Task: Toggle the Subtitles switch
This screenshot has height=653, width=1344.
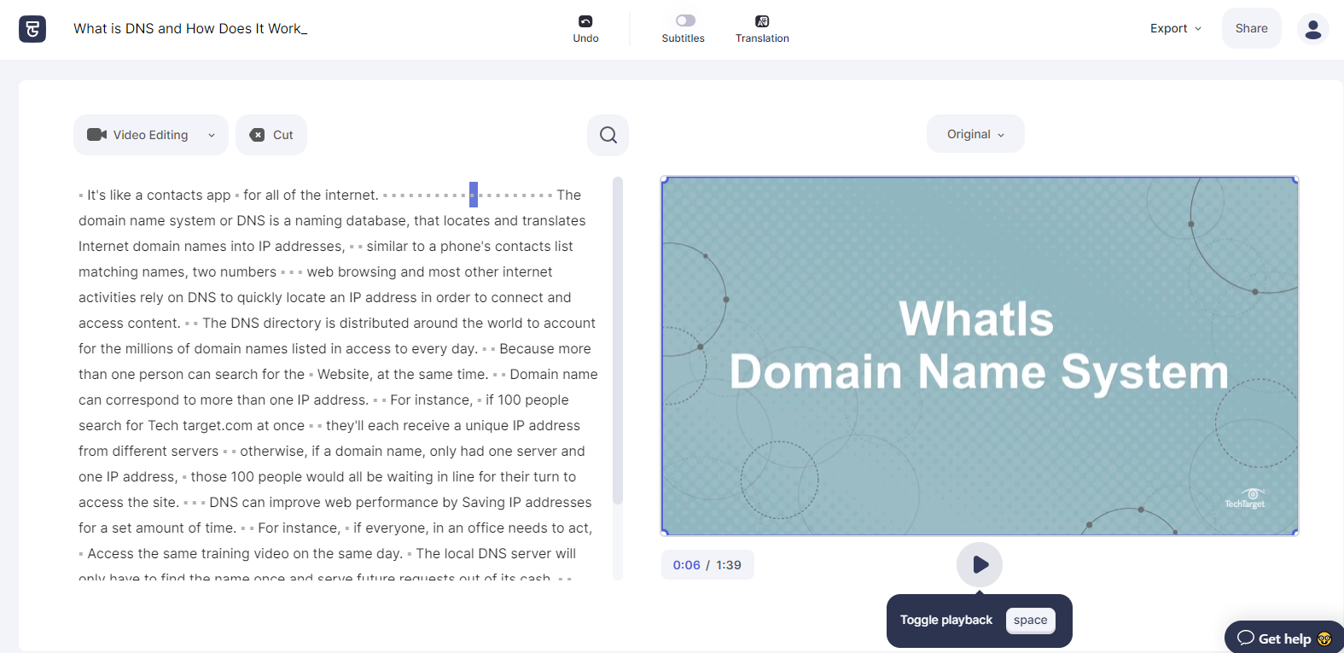Action: [685, 20]
